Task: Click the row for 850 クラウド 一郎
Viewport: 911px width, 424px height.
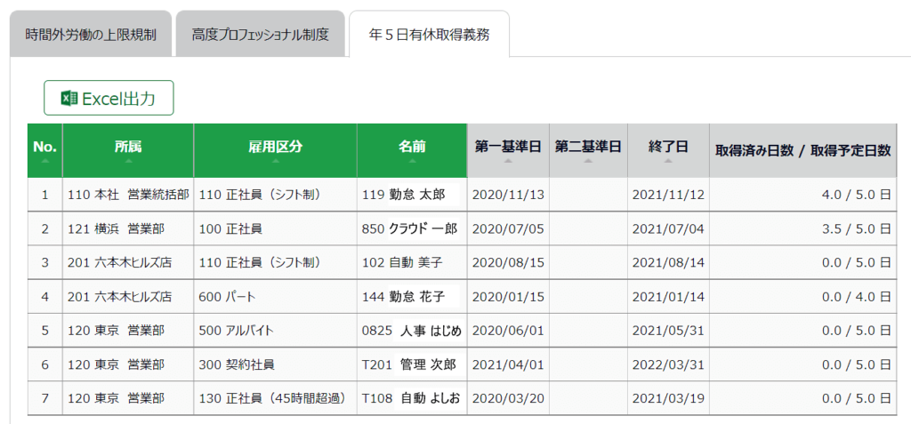Action: (409, 228)
